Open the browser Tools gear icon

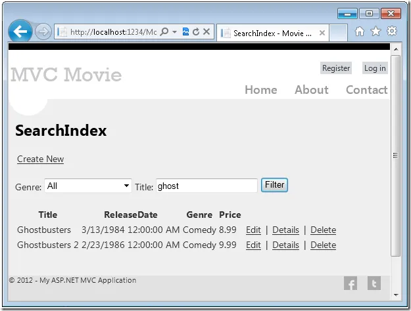pyautogui.click(x=392, y=31)
